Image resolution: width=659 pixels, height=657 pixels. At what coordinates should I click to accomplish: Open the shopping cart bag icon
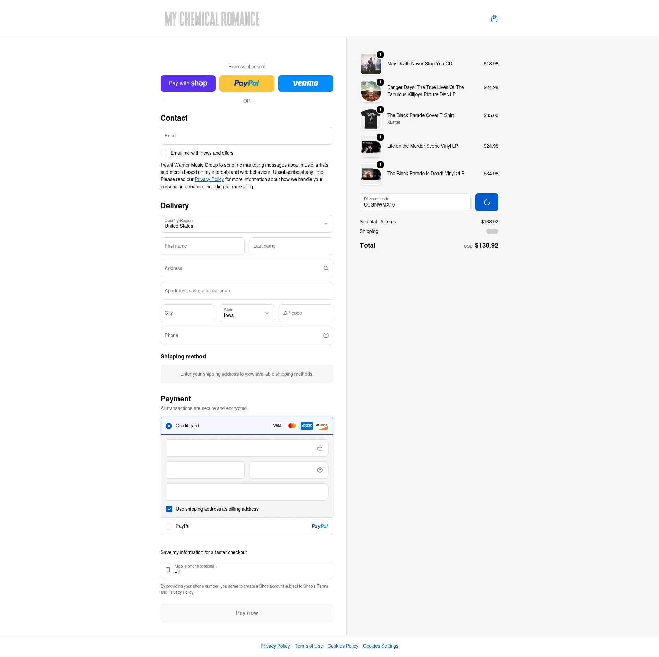pos(494,19)
